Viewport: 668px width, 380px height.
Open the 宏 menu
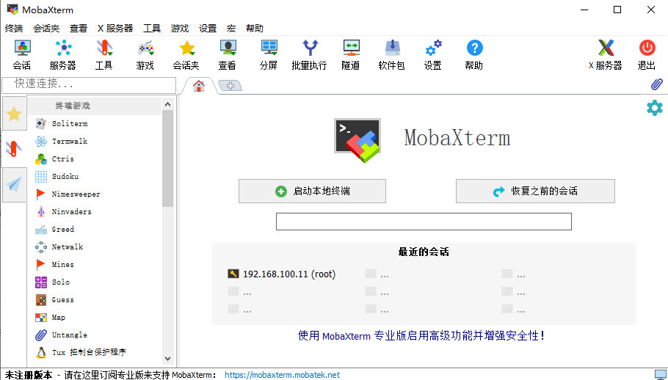(231, 29)
